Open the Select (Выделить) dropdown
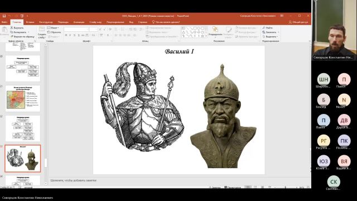The height and width of the screenshot is (201, 357). [271, 36]
